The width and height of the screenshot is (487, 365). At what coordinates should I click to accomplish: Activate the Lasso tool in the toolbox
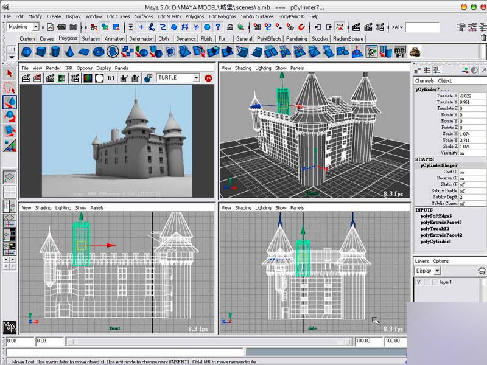pyautogui.click(x=10, y=88)
